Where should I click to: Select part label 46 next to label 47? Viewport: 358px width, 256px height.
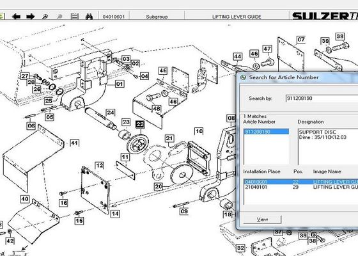click(x=254, y=54)
